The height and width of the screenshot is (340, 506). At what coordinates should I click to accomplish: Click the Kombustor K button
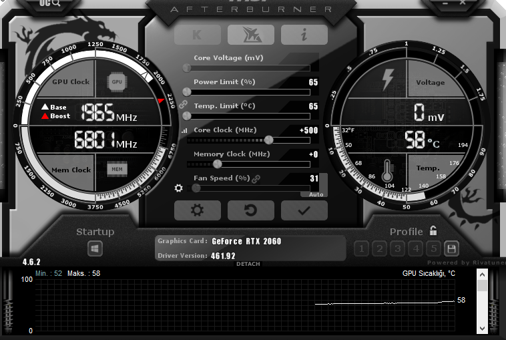point(198,35)
